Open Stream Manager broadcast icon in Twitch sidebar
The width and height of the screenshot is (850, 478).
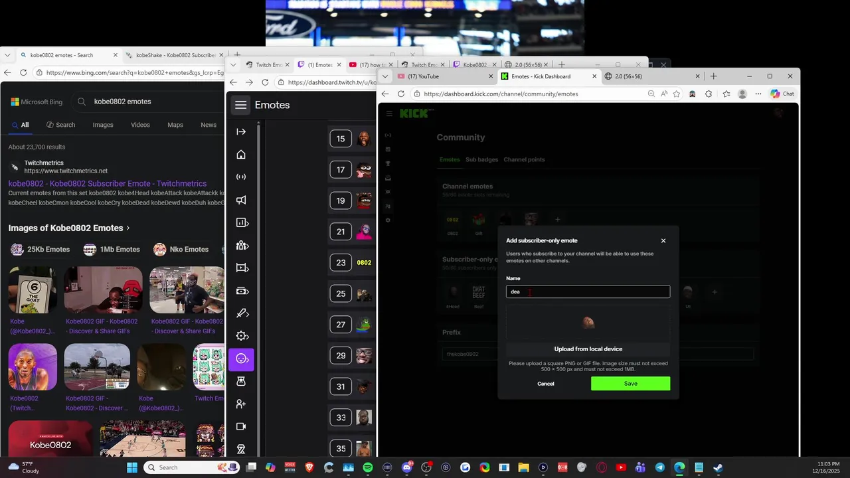pyautogui.click(x=241, y=177)
